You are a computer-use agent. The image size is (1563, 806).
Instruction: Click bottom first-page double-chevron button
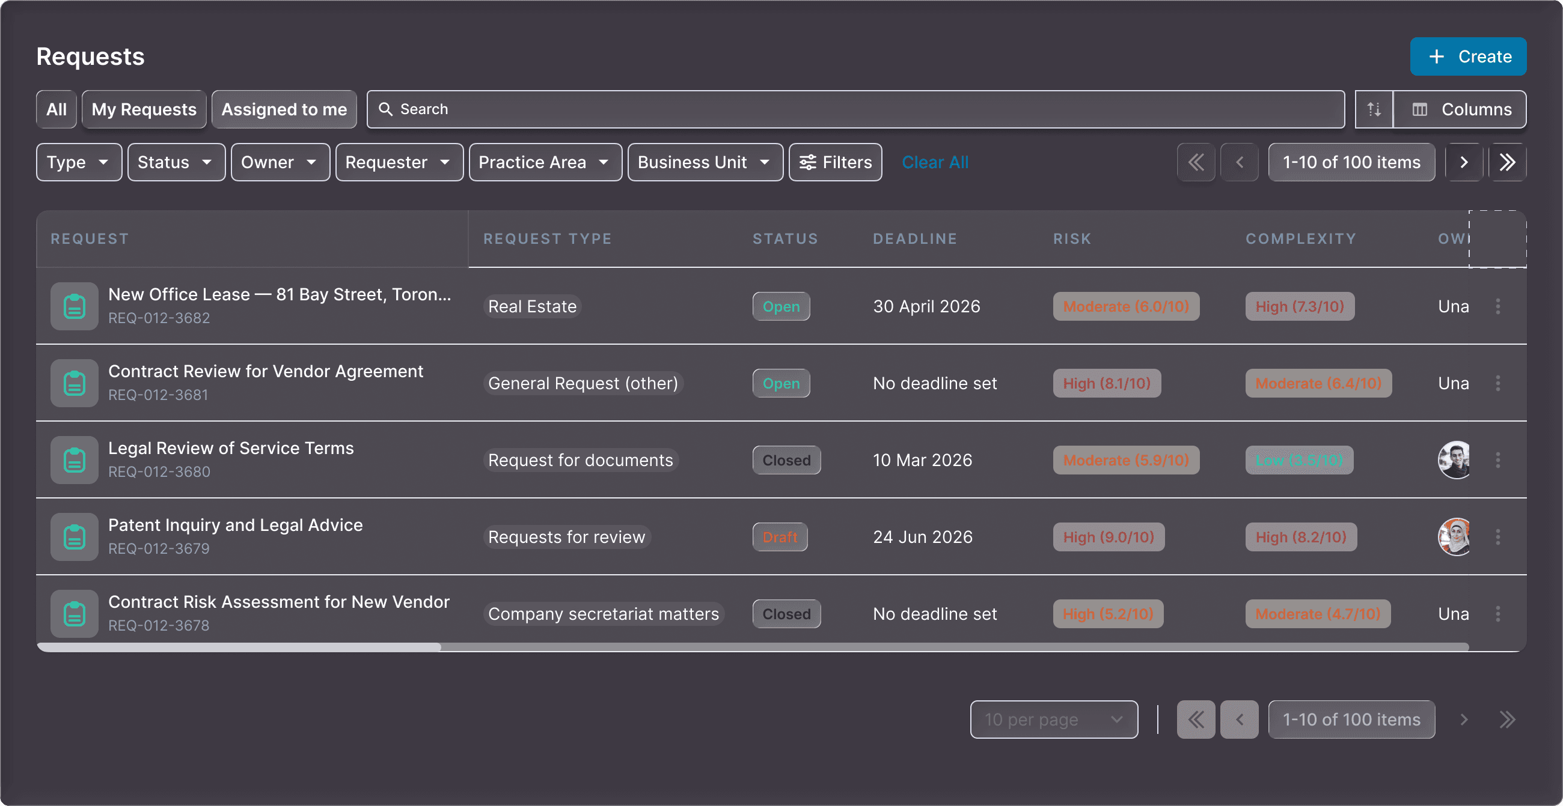(1195, 720)
